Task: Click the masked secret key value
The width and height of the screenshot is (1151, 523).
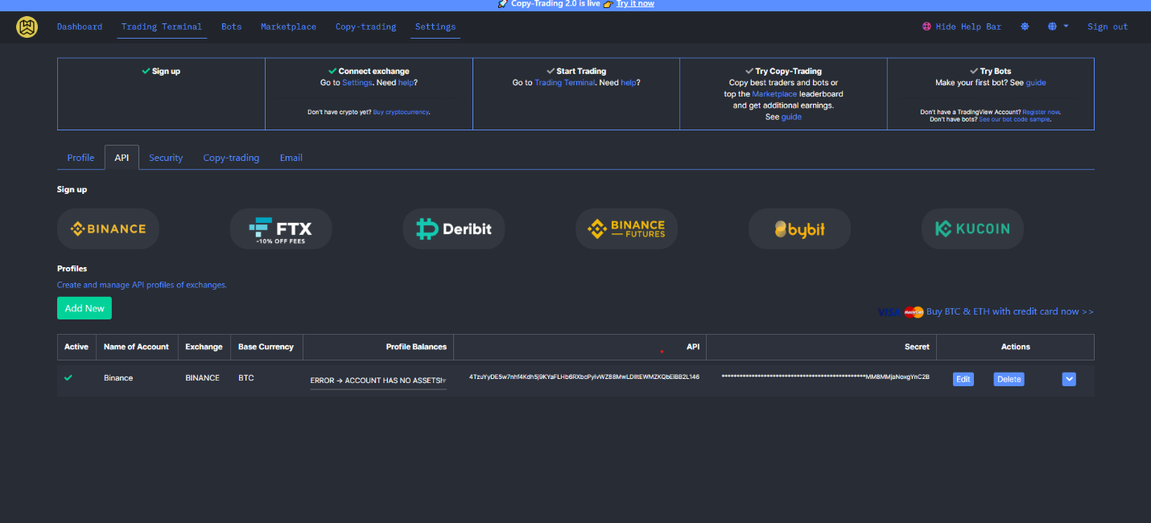Action: (825, 377)
